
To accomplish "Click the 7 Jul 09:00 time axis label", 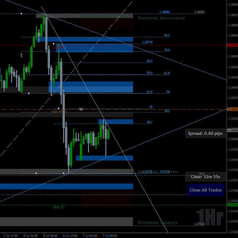I will 110,236.
